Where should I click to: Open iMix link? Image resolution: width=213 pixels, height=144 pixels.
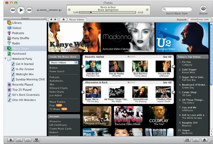(52, 85)
